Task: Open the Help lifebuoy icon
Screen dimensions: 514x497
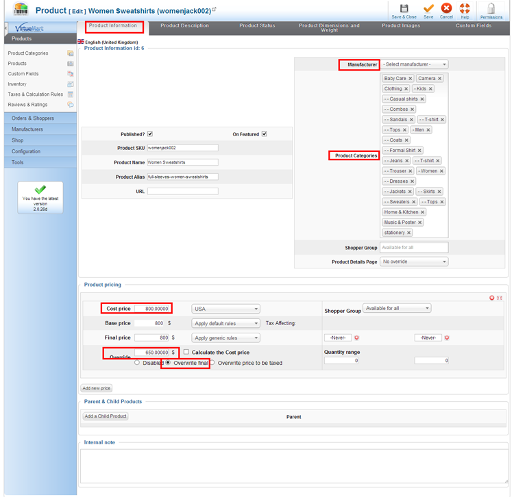Action: pos(465,9)
